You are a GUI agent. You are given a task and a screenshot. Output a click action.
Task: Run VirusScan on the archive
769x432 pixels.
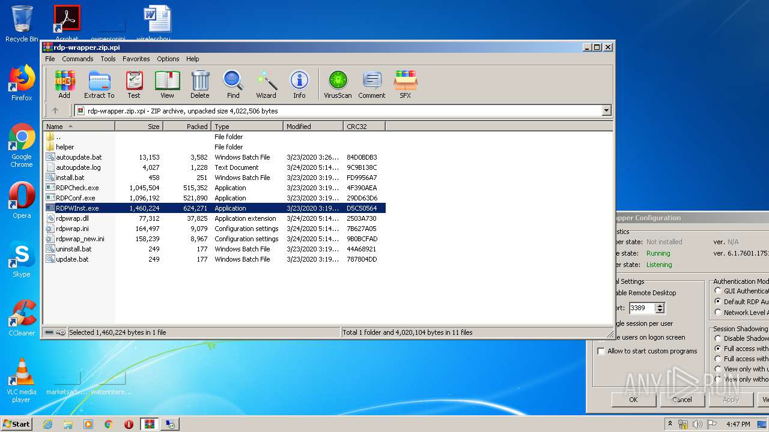pyautogui.click(x=338, y=85)
